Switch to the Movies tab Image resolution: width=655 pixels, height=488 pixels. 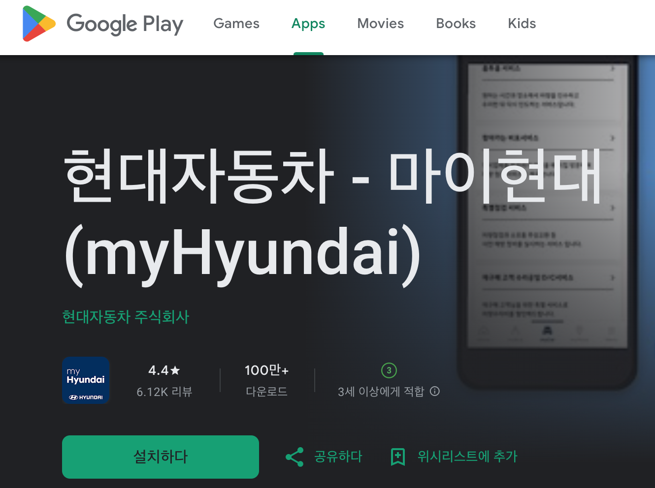click(380, 24)
